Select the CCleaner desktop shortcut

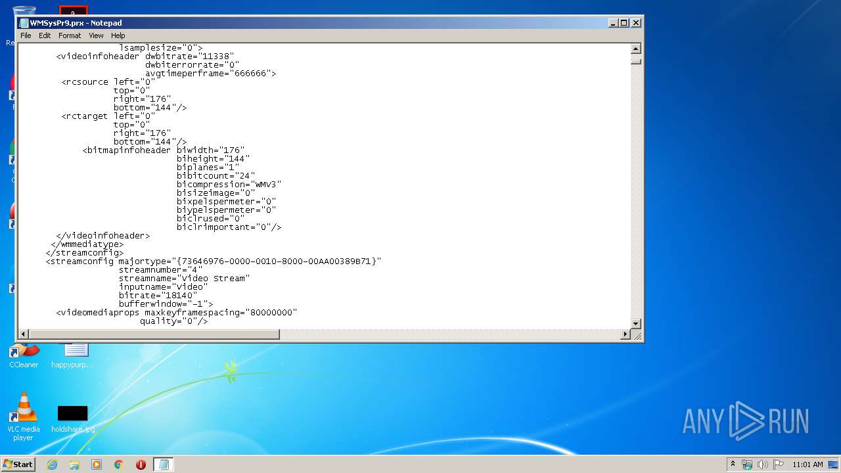24,357
